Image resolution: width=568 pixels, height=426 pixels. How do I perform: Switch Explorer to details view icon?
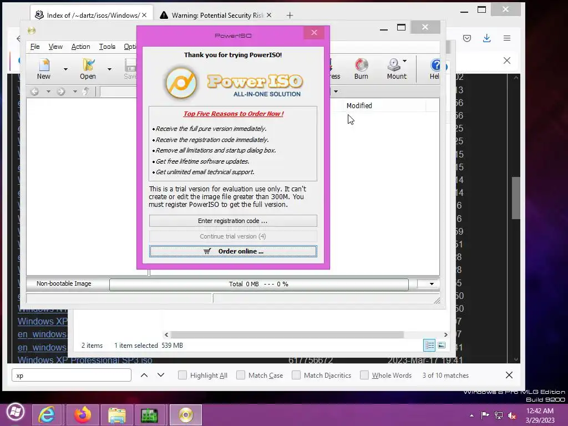pyautogui.click(x=429, y=345)
